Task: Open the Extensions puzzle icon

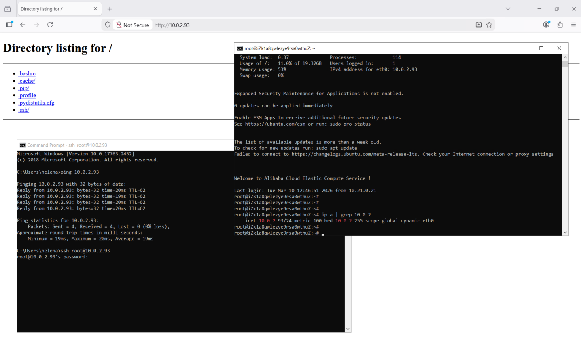Action: pos(560,25)
